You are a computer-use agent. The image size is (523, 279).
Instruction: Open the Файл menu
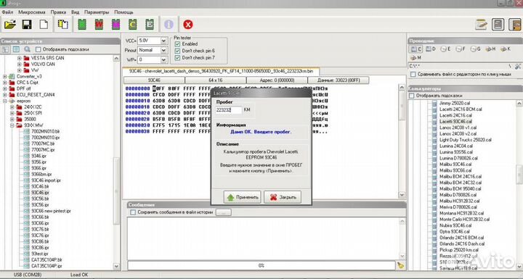[x=7, y=12]
